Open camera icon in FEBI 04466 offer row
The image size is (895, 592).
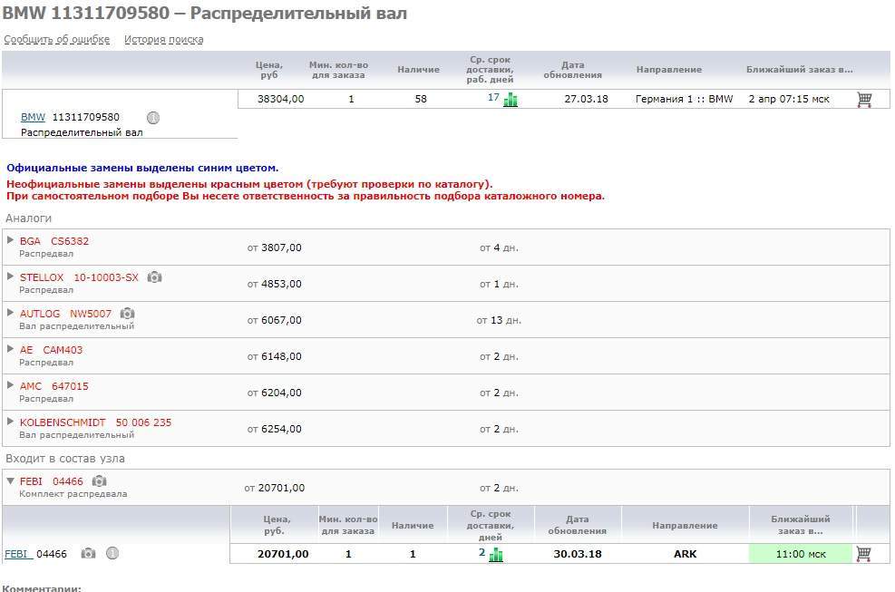click(88, 554)
